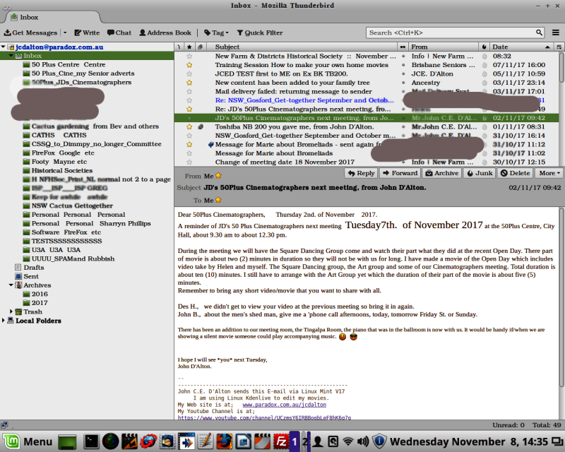Click the star next to To Me in the message header
Viewport: 565px width, 452px height.
218,200
